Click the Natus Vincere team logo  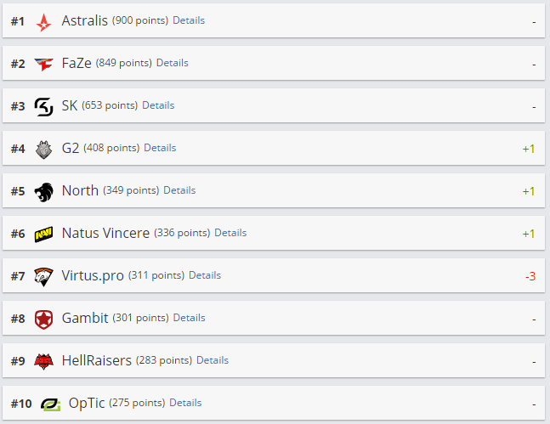[x=43, y=234]
